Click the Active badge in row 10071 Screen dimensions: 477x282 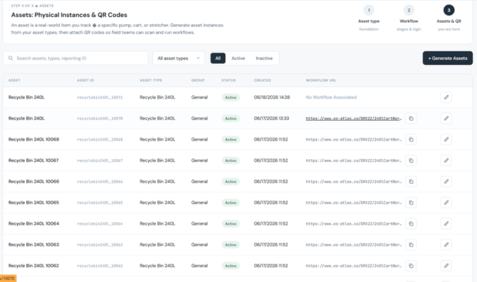point(230,97)
